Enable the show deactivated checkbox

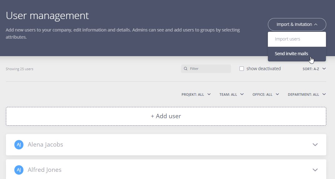(x=242, y=69)
